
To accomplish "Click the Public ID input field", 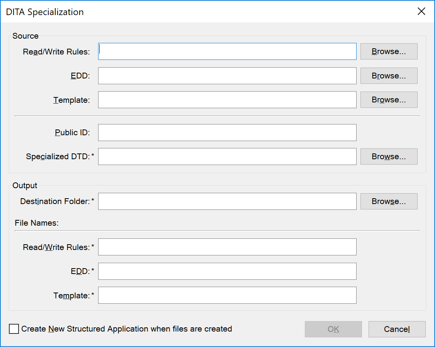I will point(227,132).
